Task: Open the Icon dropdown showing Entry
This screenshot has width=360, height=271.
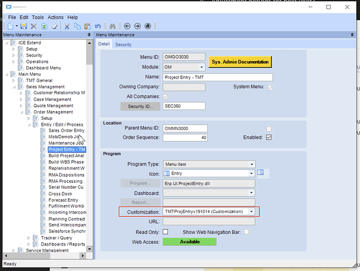Action: pyautogui.click(x=251, y=173)
